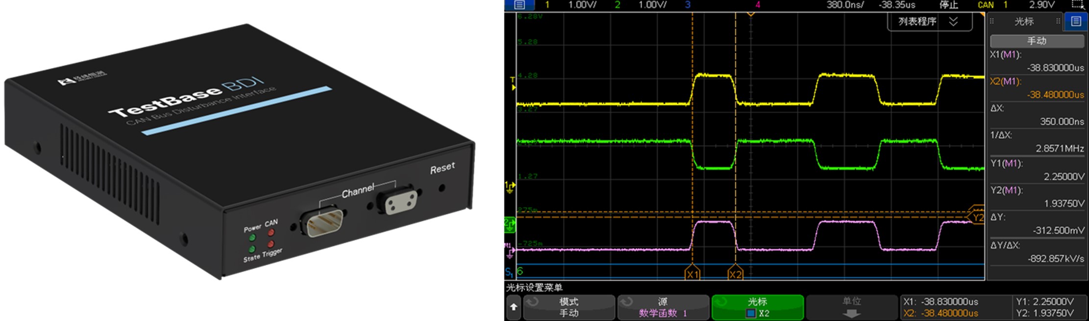Click the green State LED on device

point(252,249)
